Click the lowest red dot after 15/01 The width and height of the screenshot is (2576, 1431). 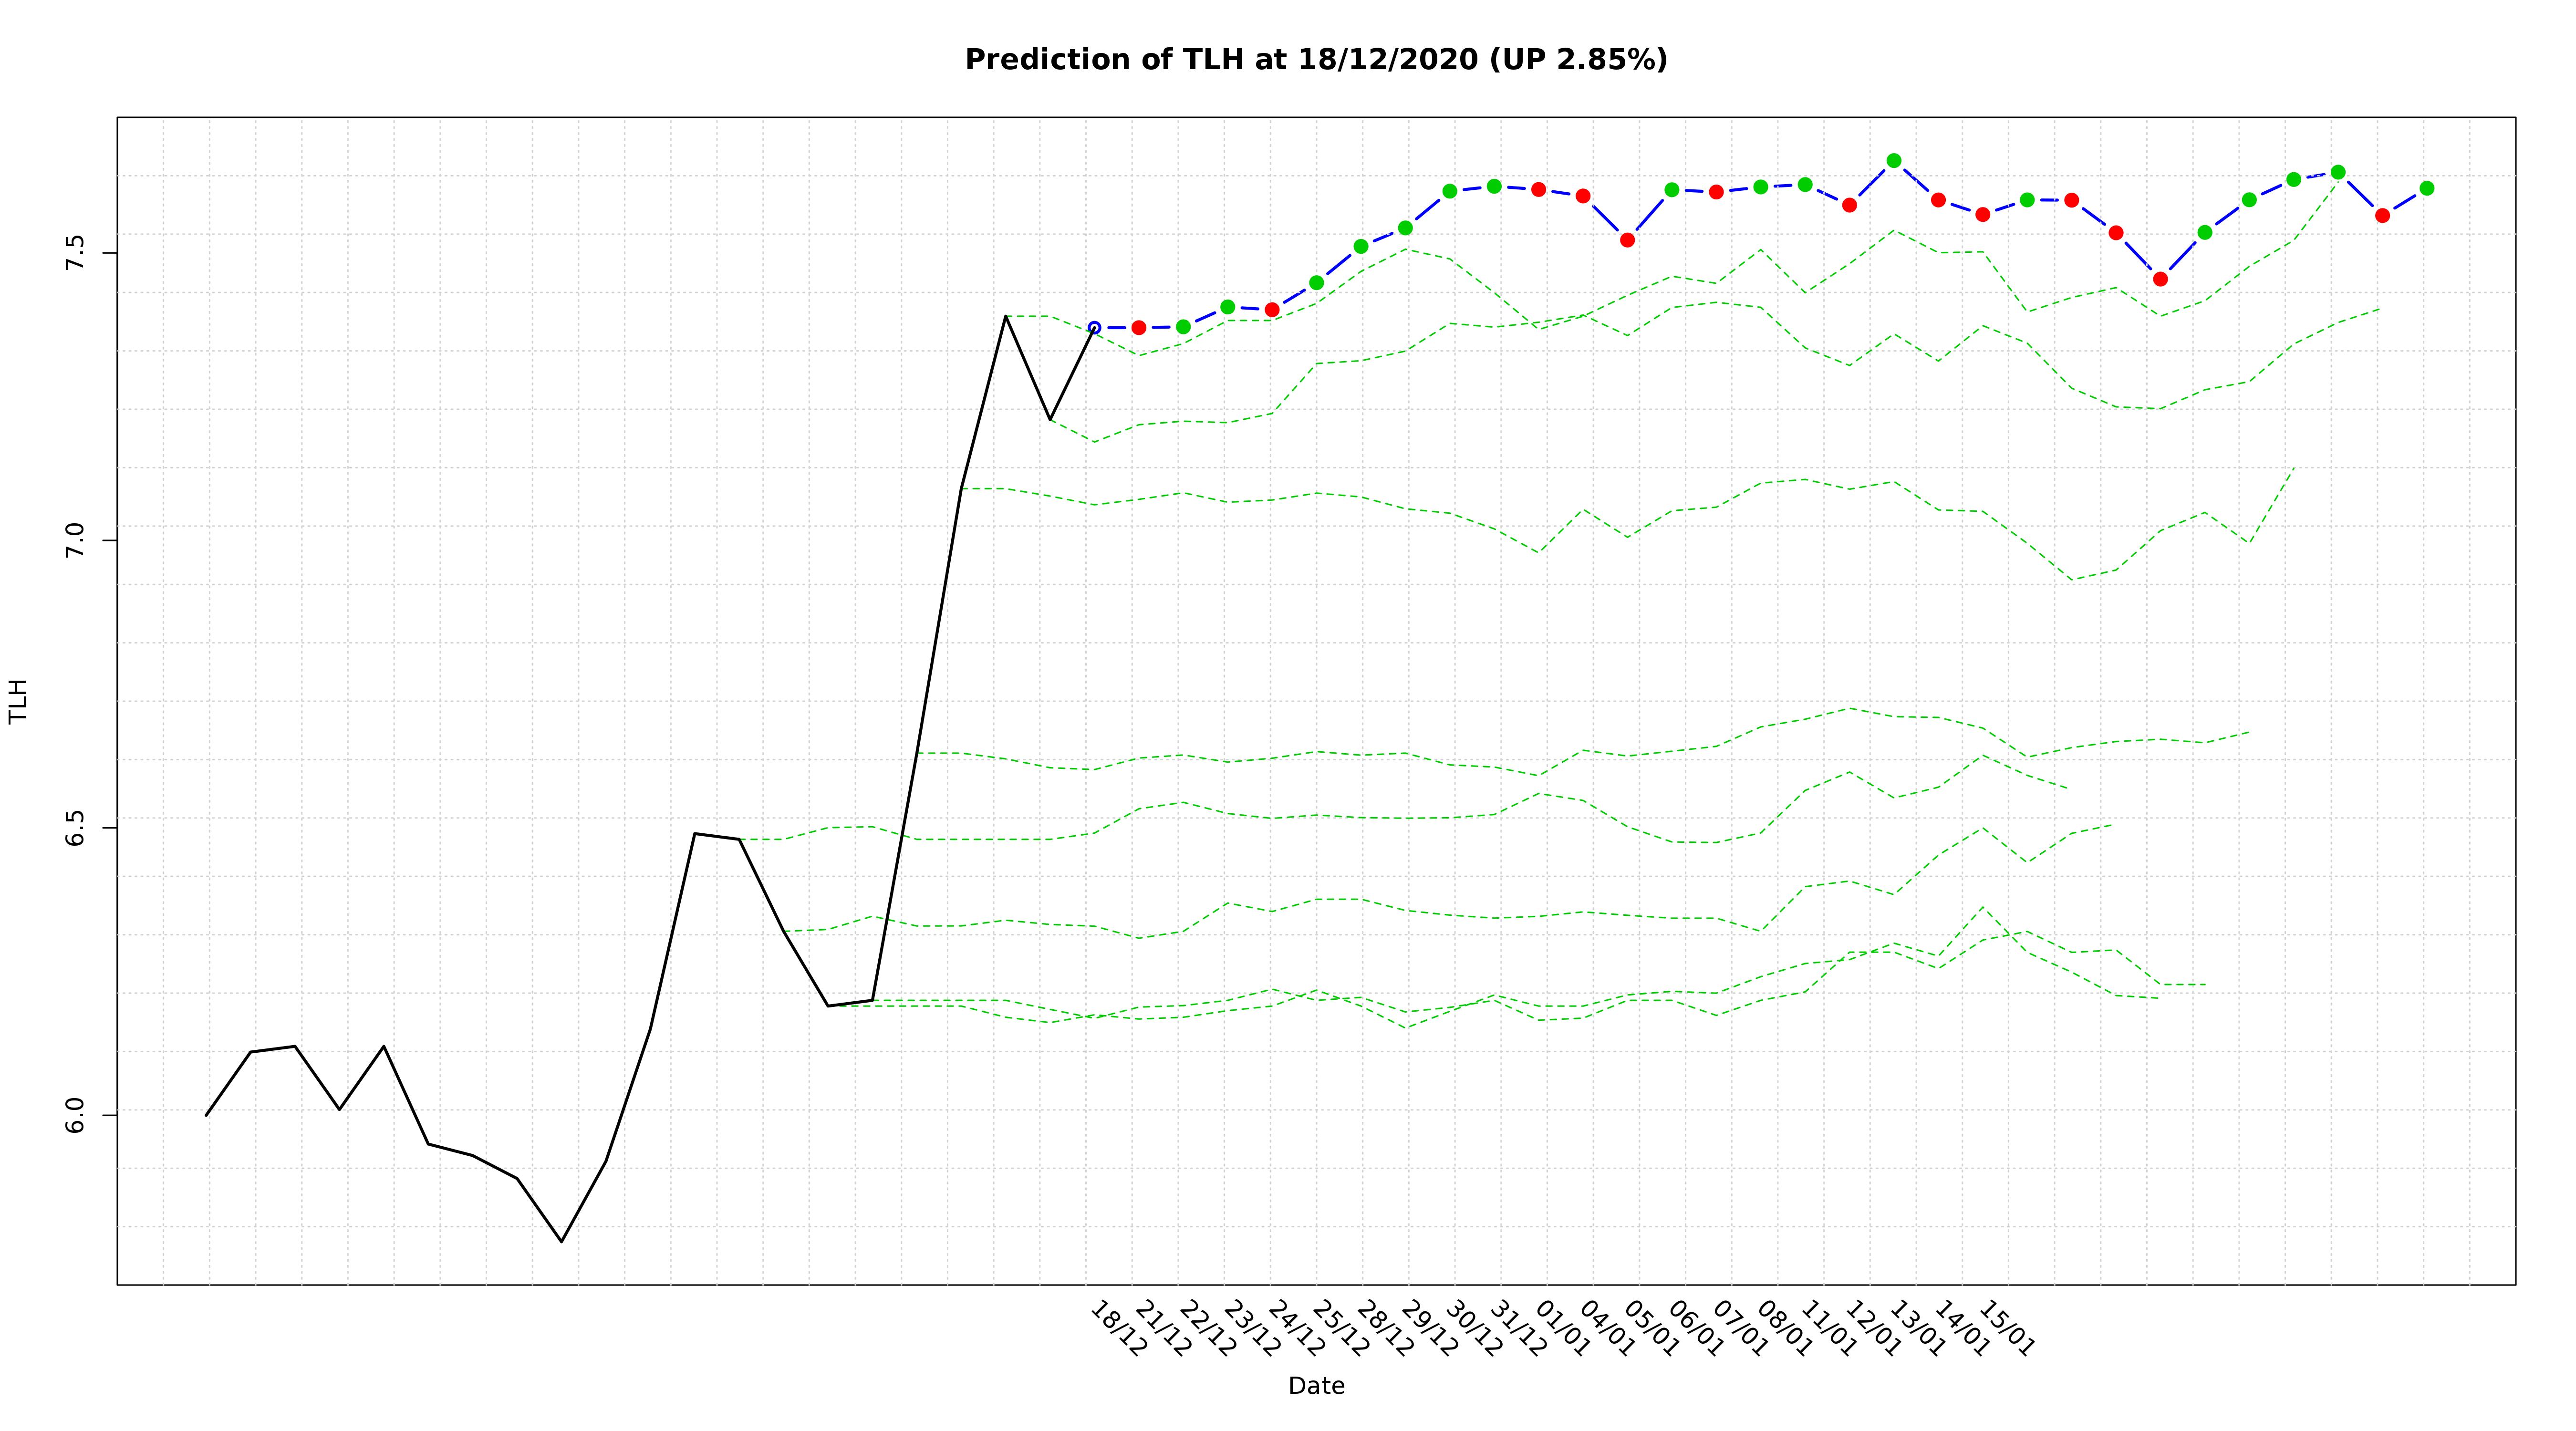coord(2160,279)
